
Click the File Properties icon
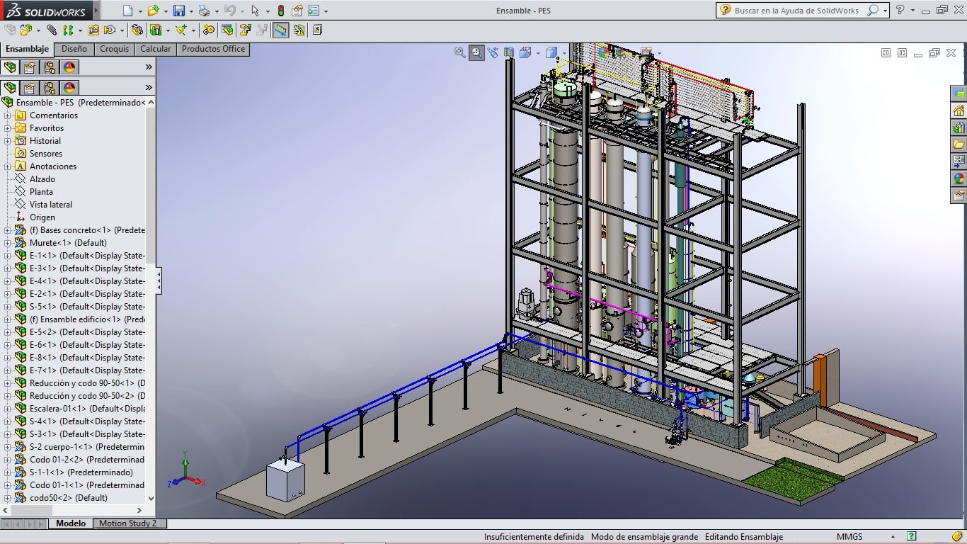click(x=297, y=11)
